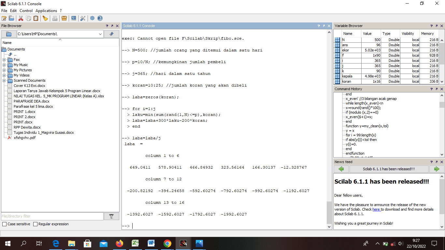Click the Copy icon in the toolbar

pos(29,18)
